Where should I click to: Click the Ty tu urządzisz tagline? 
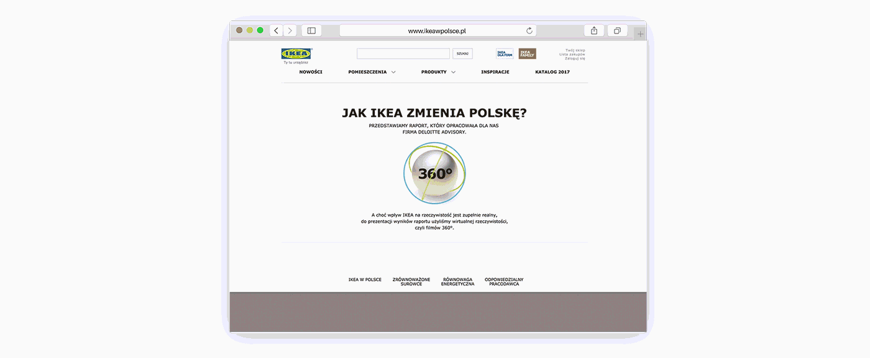coord(296,63)
